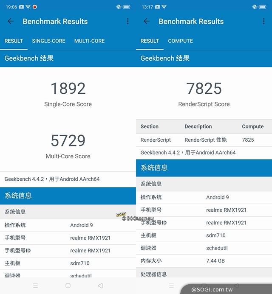Select 手机型号 realme RMX1921 value on right screen
Viewport: 272px width, 294px height.
[x=227, y=210]
